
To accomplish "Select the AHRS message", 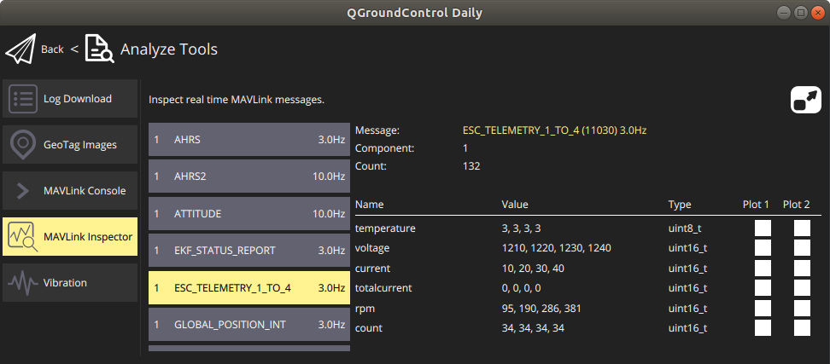I will pyautogui.click(x=249, y=140).
